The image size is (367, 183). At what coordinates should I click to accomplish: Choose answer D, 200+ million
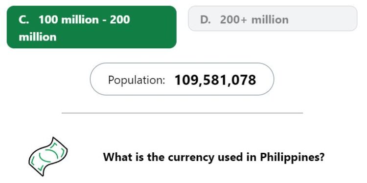(273, 19)
